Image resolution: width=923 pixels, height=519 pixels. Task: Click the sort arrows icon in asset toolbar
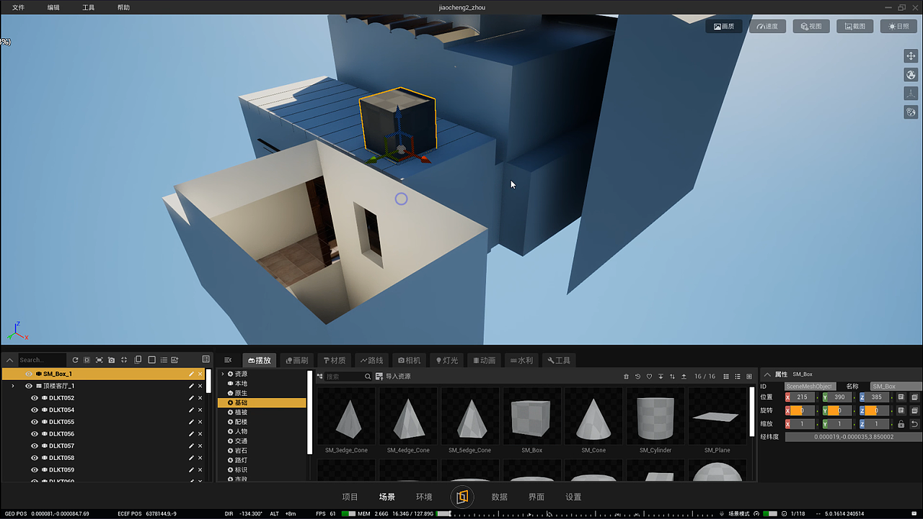click(672, 376)
